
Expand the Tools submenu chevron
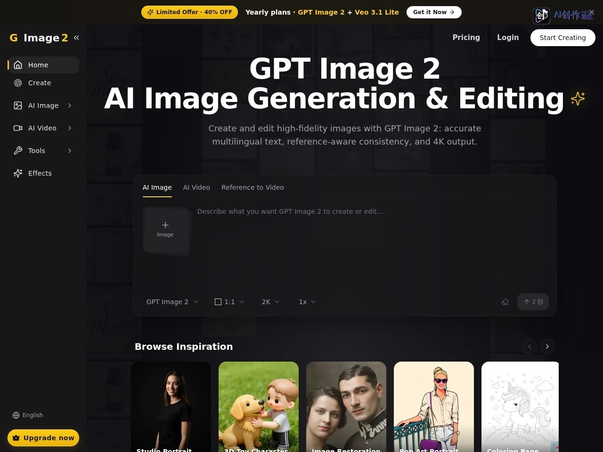70,151
